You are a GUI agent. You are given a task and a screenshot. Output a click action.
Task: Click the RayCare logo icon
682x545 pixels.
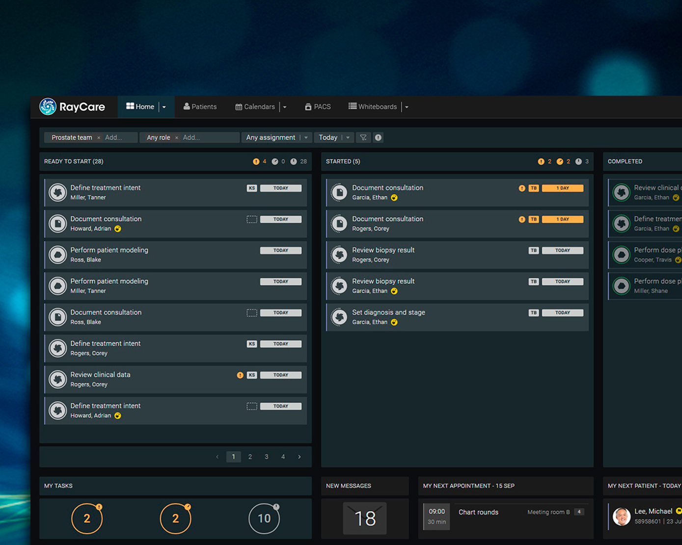[x=48, y=106]
